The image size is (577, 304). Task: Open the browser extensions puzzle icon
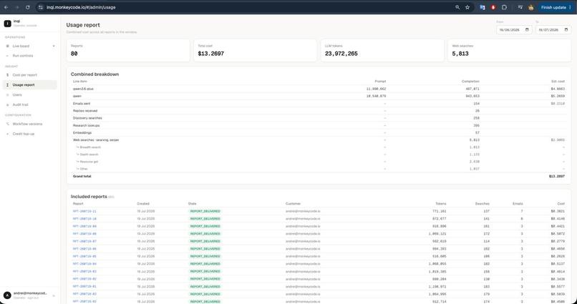click(504, 7)
